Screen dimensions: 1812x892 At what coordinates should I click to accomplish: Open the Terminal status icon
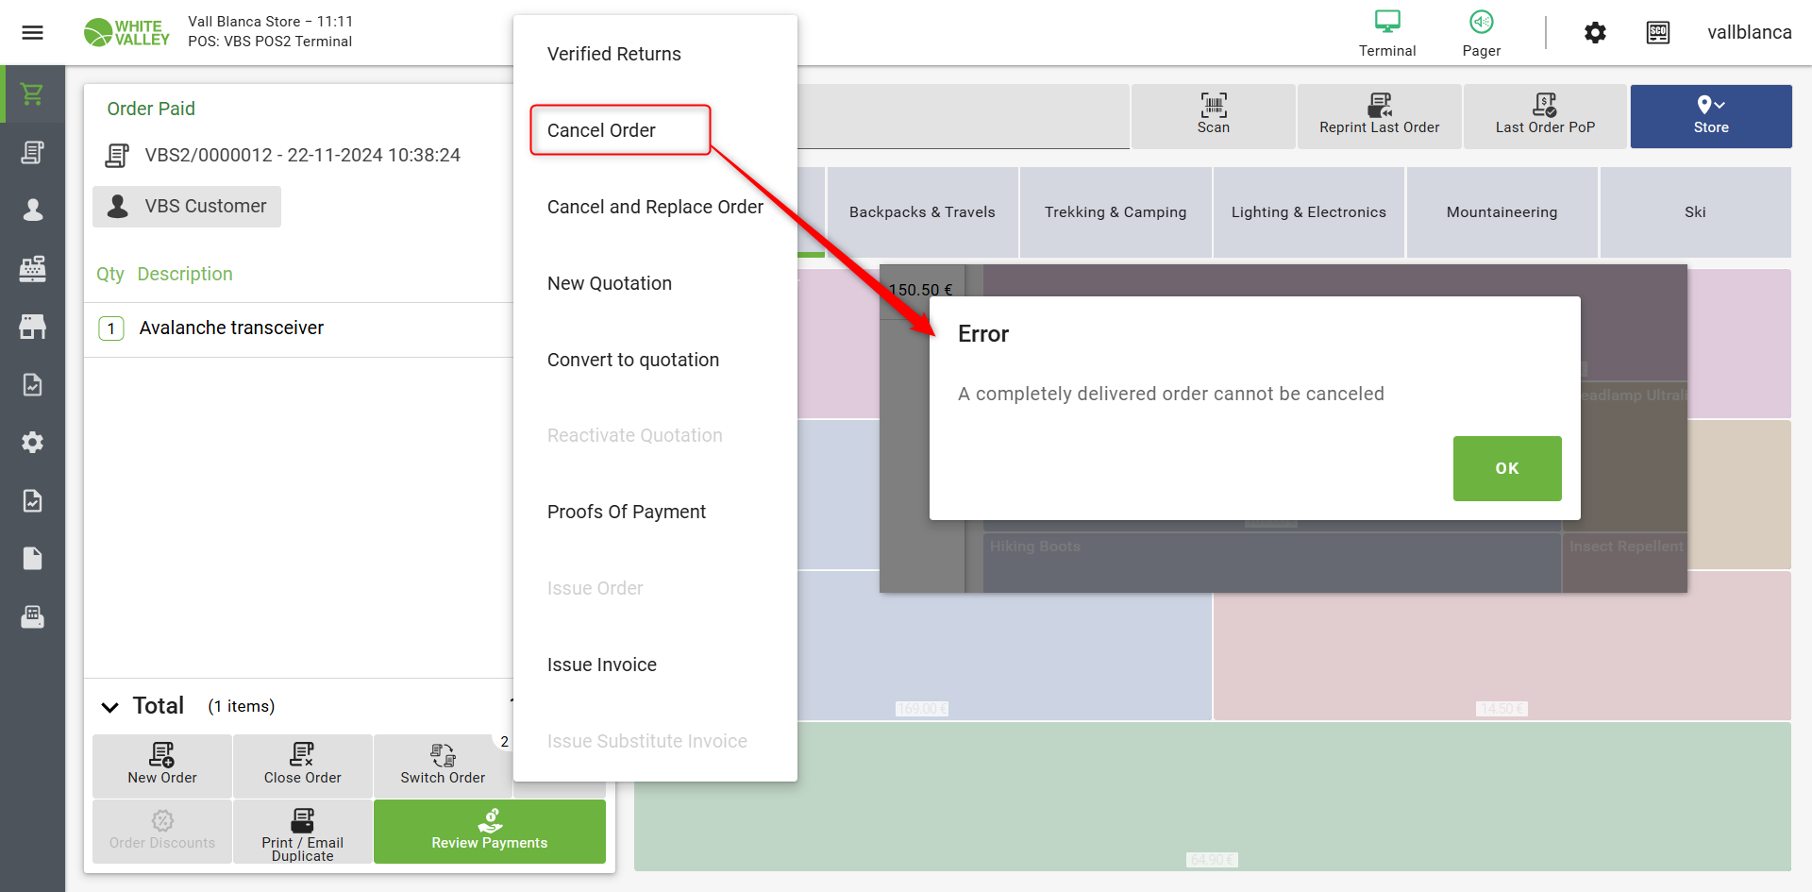point(1386,33)
